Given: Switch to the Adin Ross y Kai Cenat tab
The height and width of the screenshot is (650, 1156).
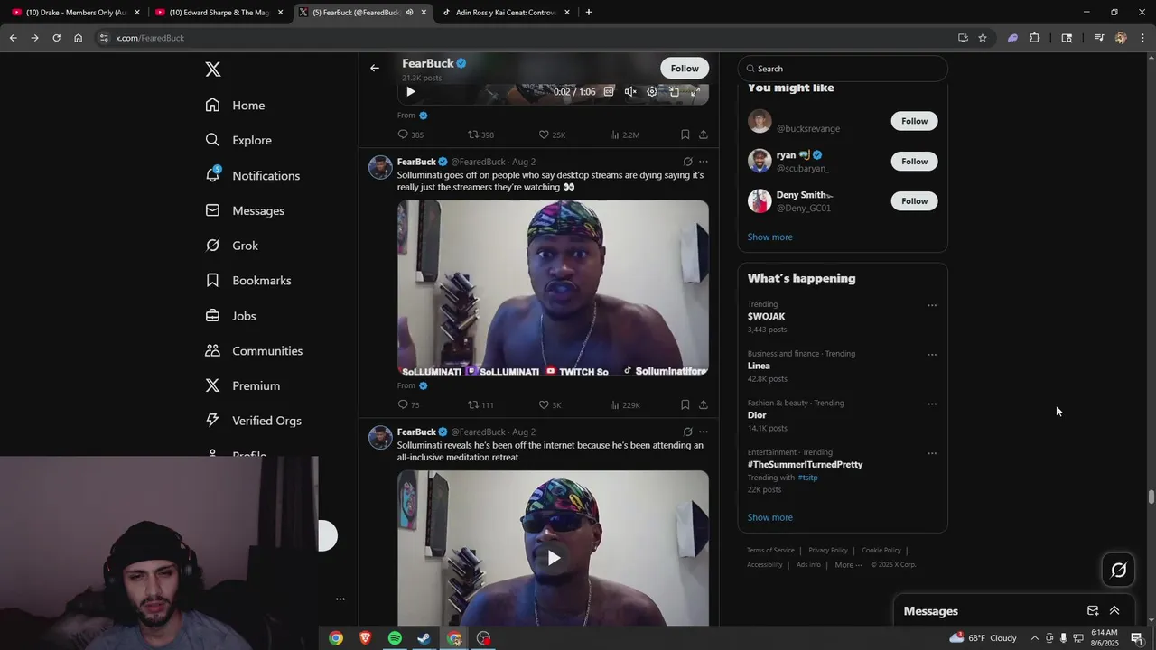Looking at the screenshot, I should coord(506,13).
